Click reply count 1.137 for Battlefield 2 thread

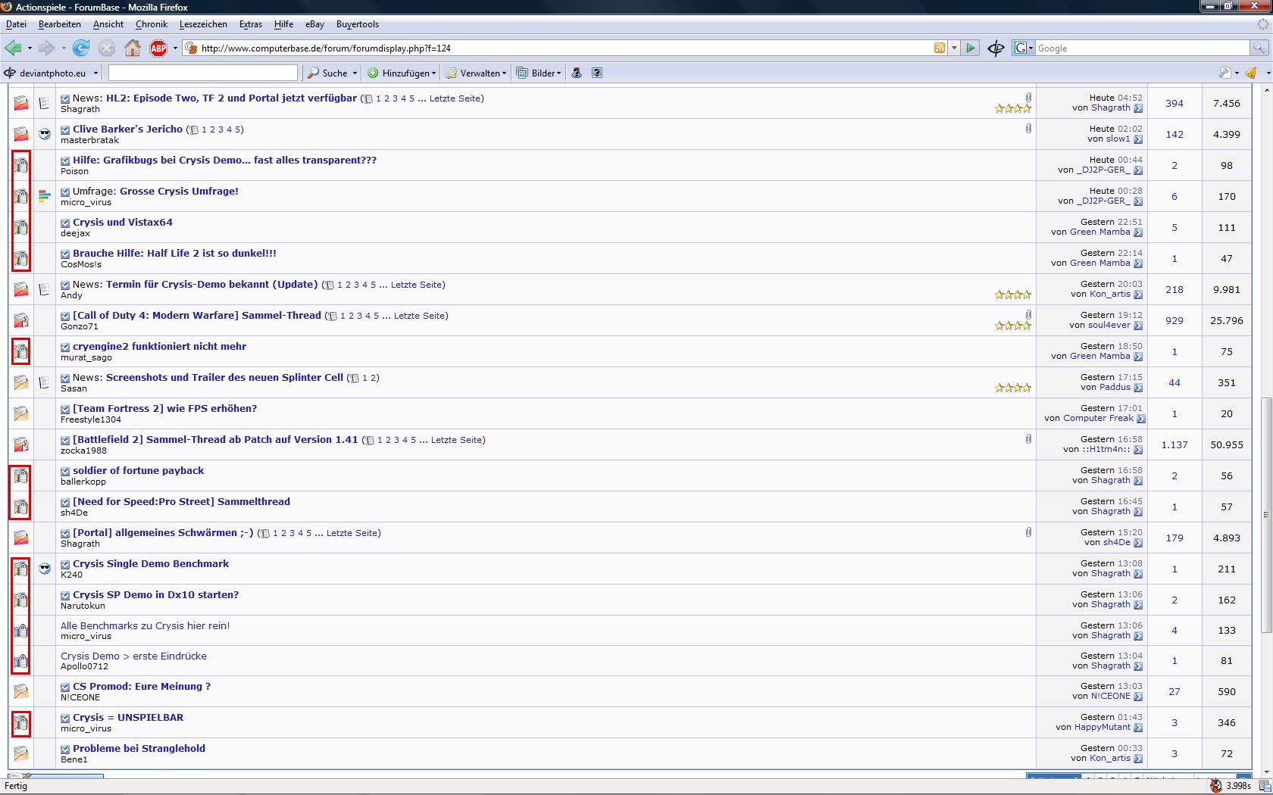pyautogui.click(x=1174, y=445)
